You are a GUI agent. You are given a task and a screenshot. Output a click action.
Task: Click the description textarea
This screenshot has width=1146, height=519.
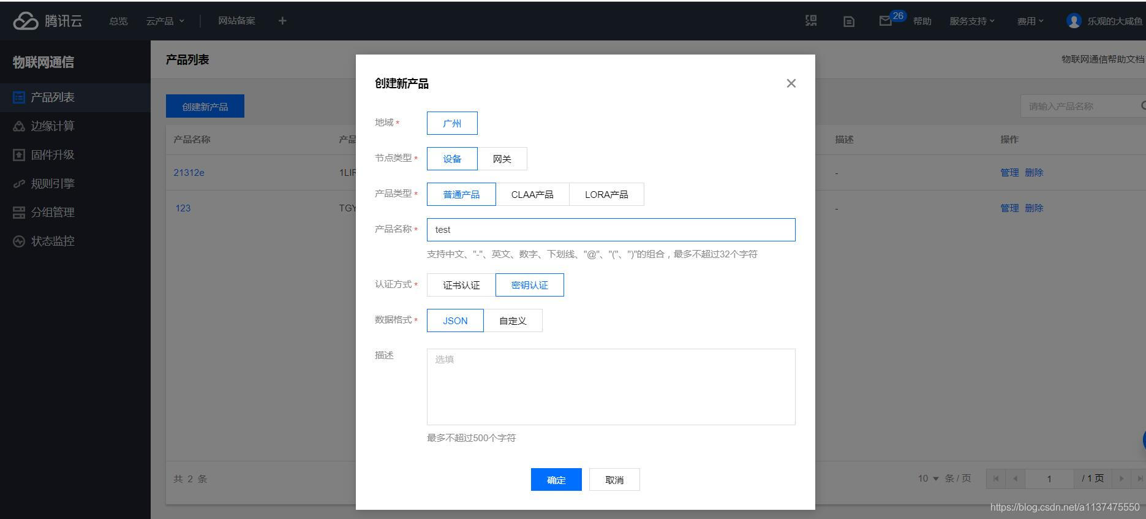[611, 387]
